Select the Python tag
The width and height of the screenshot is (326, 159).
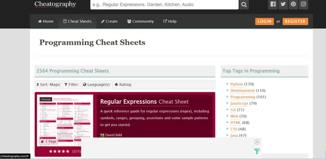click(237, 84)
